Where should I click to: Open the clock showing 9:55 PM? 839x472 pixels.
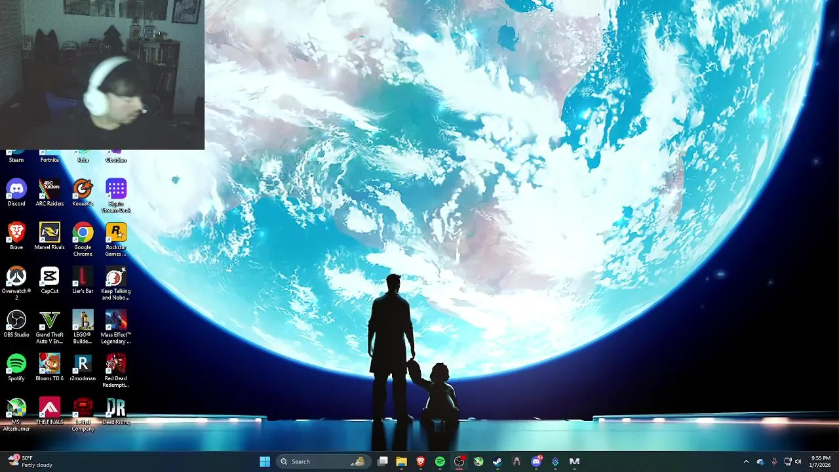click(x=821, y=462)
